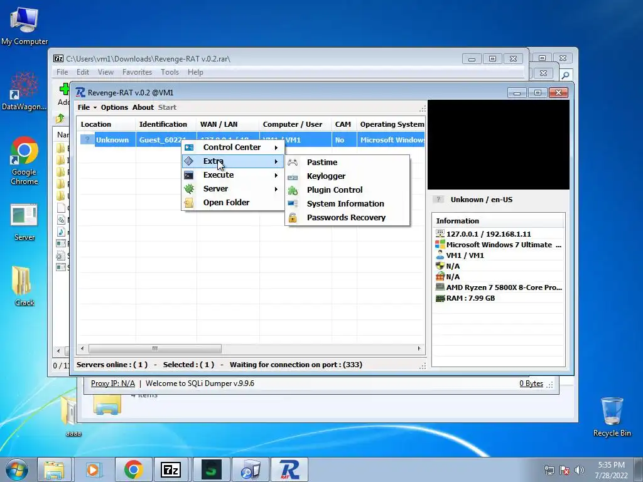
Task: Click the Revenge-RAT icon in the taskbar
Action: [289, 469]
